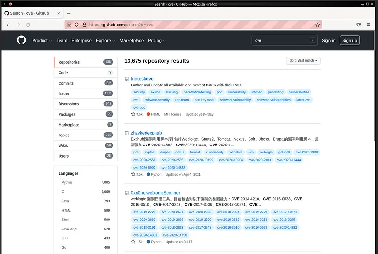This screenshot has height=254, width=378.
Task: Select the Commits filter in sidebar
Action: 86,83
